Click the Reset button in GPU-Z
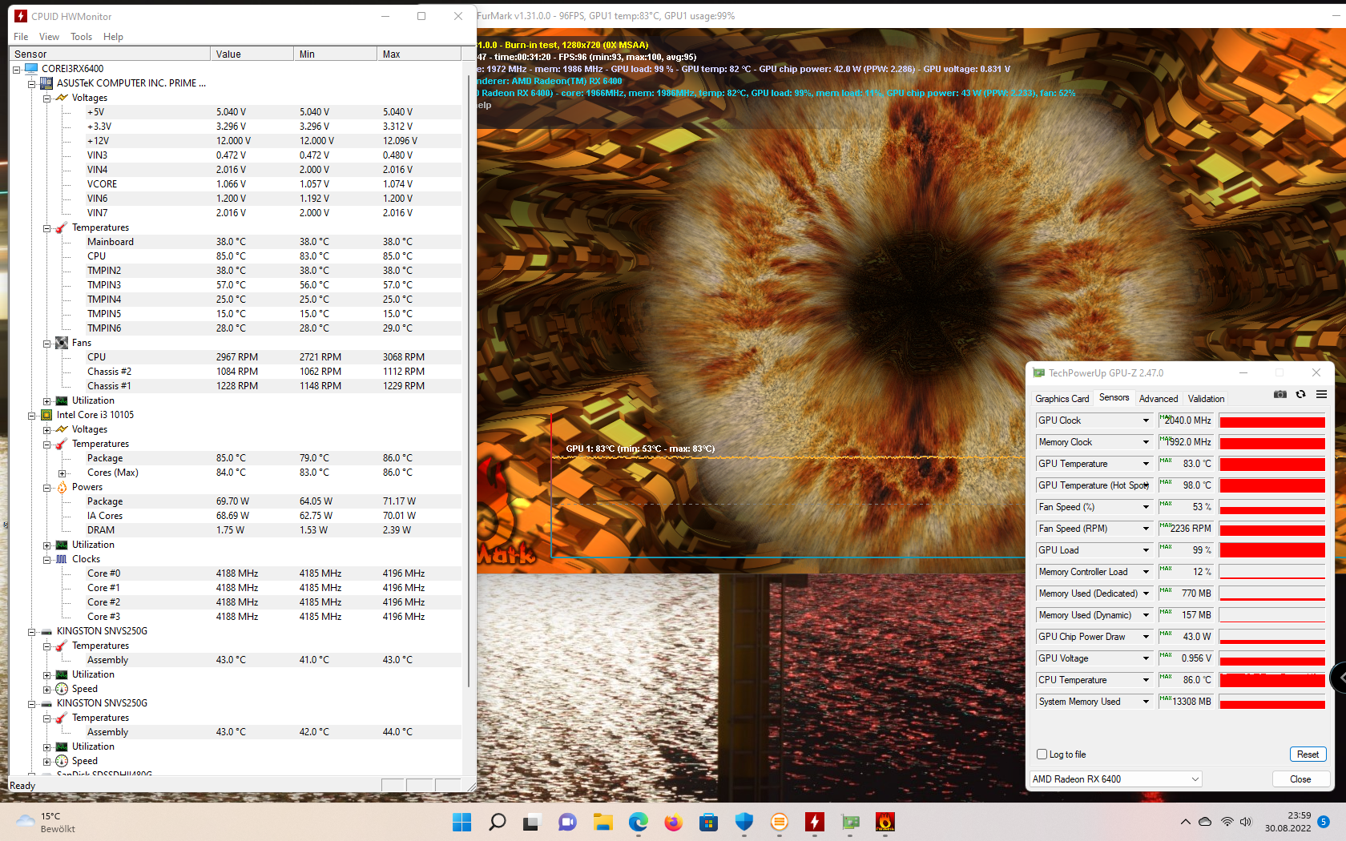This screenshot has height=841, width=1346. [x=1308, y=754]
